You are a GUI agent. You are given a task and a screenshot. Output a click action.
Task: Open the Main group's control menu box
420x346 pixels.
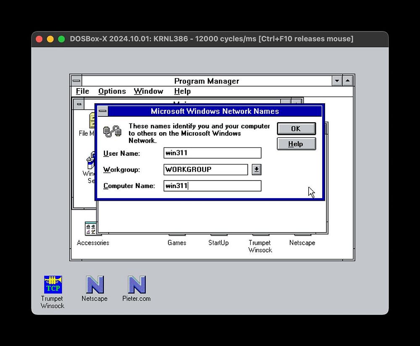(x=79, y=104)
